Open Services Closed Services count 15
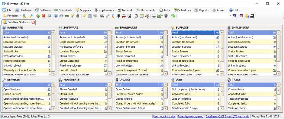The width and height of the screenshot is (284, 119). click(x=49, y=94)
